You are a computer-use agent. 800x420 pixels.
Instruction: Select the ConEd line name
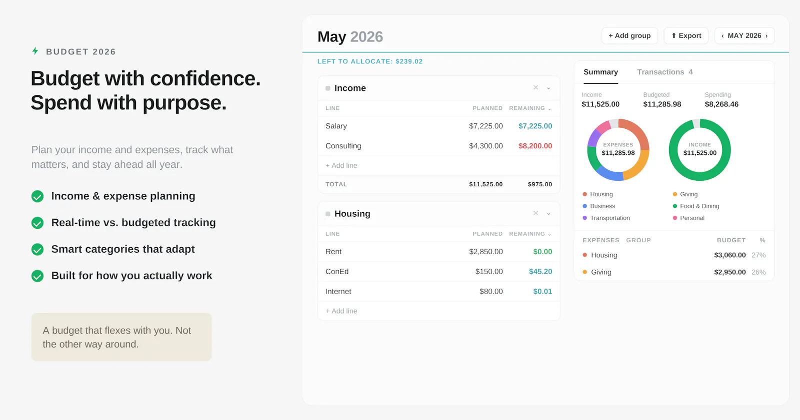[337, 271]
